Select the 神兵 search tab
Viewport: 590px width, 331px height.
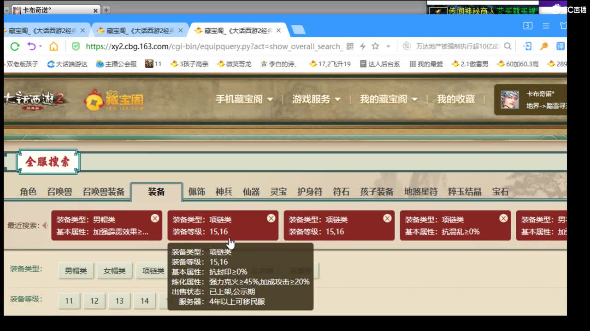[224, 192]
